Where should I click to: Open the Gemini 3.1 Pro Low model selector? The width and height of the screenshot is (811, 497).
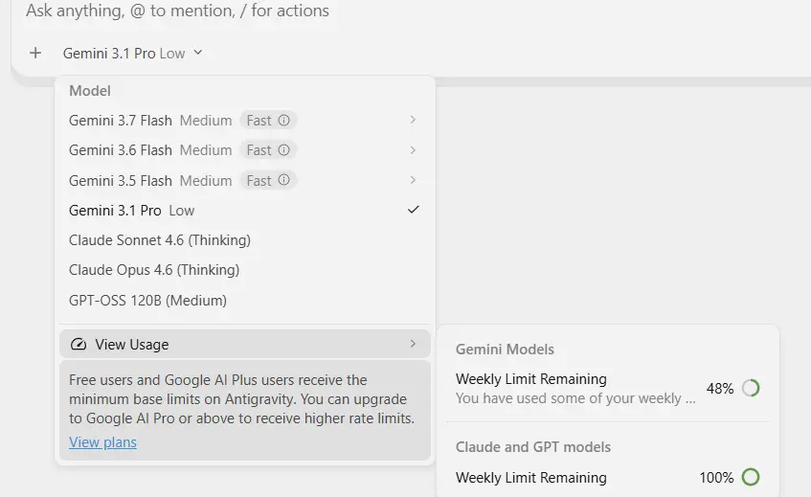click(x=132, y=54)
